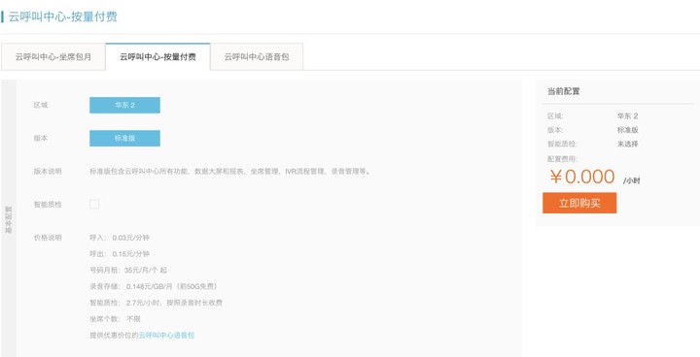Enable the 智能质检 checkbox

tap(94, 205)
